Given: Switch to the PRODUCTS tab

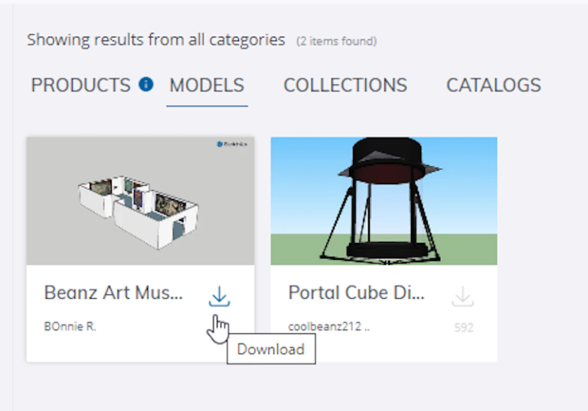Looking at the screenshot, I should pyautogui.click(x=80, y=85).
